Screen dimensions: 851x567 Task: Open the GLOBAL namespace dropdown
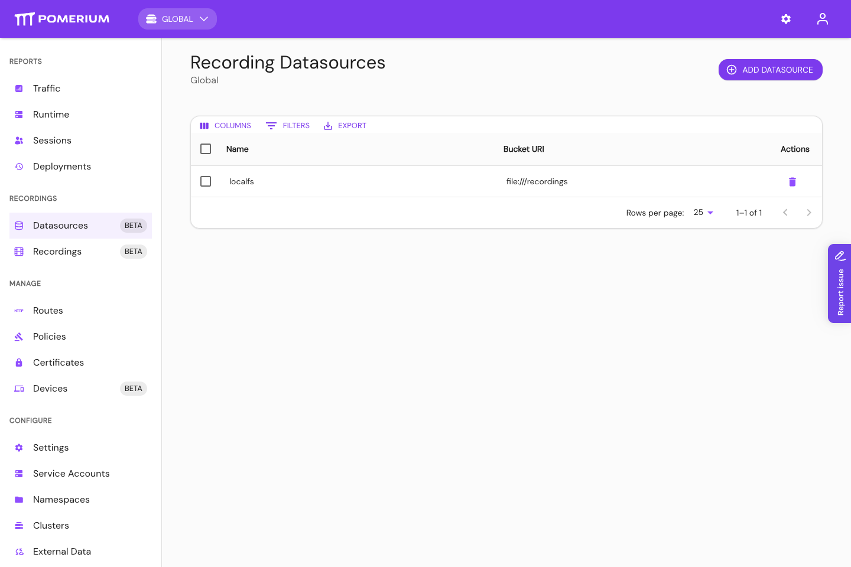[177, 19]
